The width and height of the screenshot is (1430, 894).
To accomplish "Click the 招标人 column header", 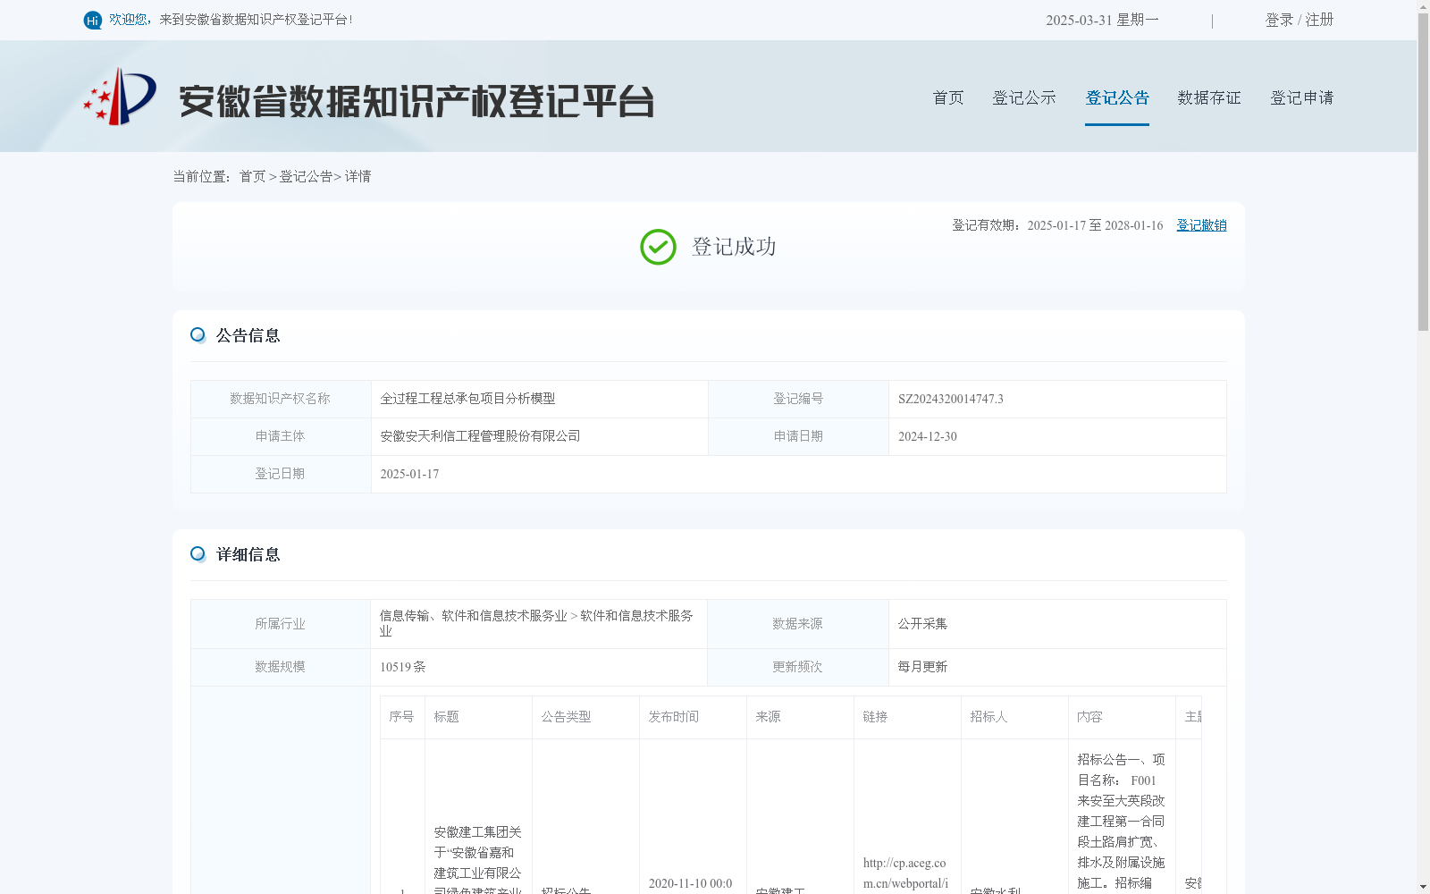I will tap(1014, 717).
